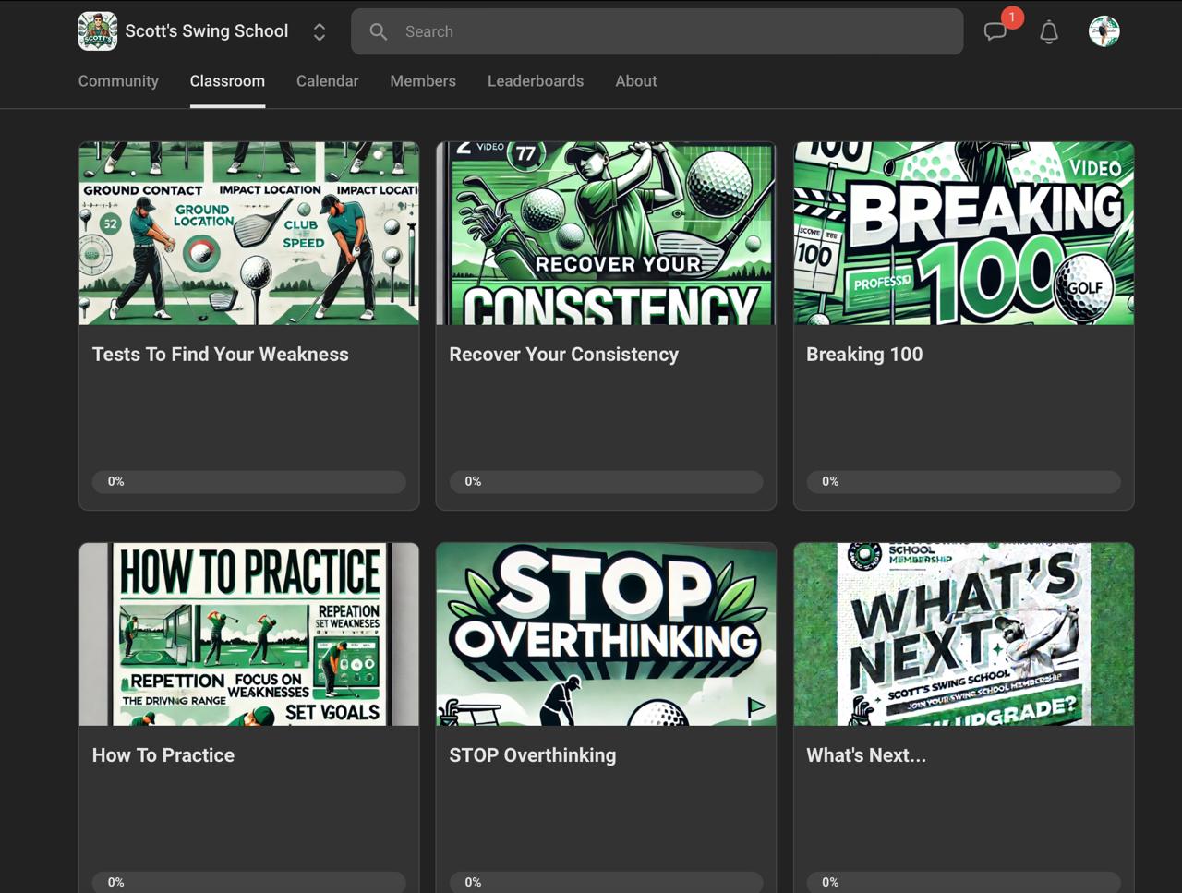
Task: Open Tests To Find Your Weakness thumbnail
Action: pyautogui.click(x=249, y=233)
